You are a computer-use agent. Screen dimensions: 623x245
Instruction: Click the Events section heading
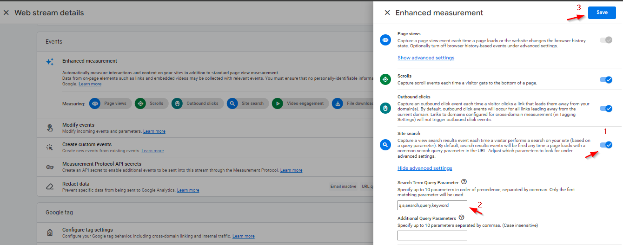pos(54,42)
